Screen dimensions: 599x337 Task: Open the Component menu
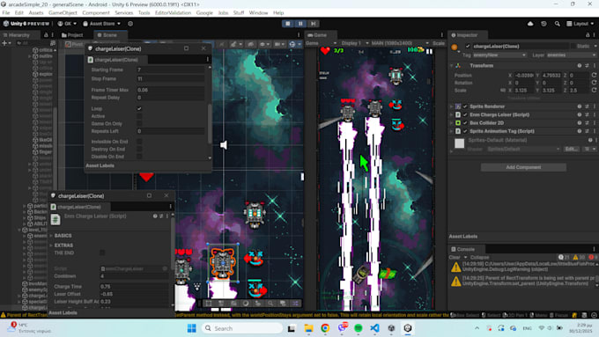96,12
